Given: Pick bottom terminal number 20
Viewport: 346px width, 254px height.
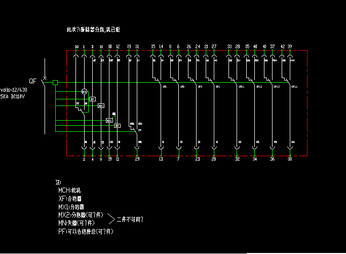Looking at the screenshot, I should click(x=214, y=159).
